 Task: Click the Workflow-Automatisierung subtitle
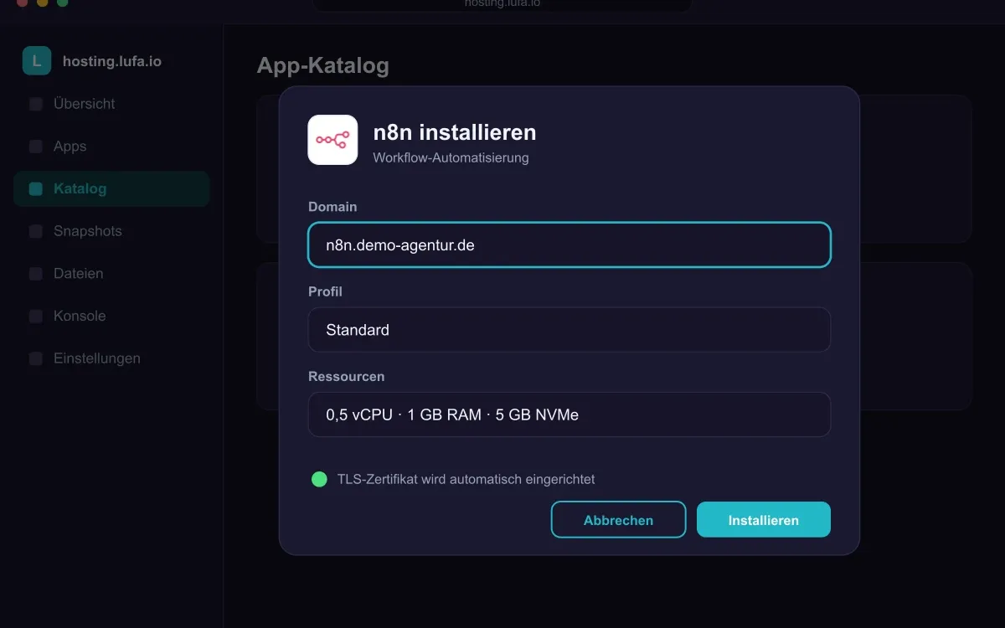[451, 157]
